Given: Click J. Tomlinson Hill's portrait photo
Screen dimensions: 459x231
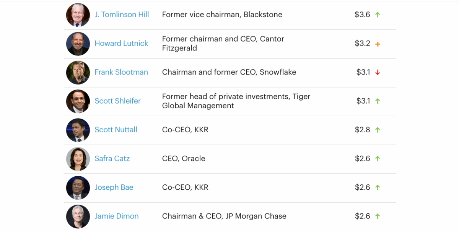Looking at the screenshot, I should 78,15.
